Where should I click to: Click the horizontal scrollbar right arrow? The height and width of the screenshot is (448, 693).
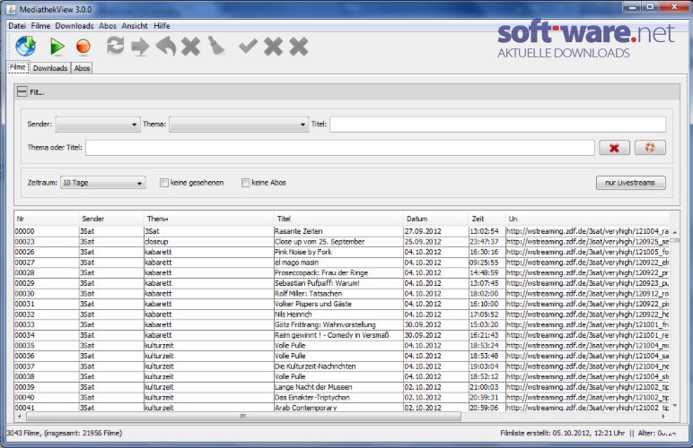[663, 417]
